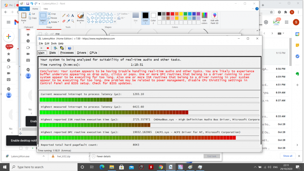Click the Undo arrow in Paint title bar

tap(32, 3)
